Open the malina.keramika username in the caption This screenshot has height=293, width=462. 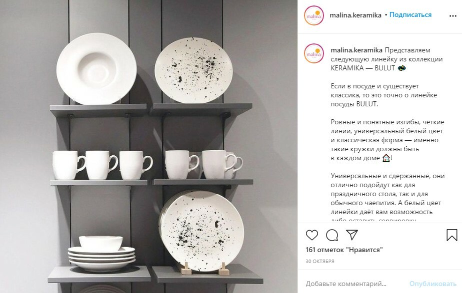[356, 50]
